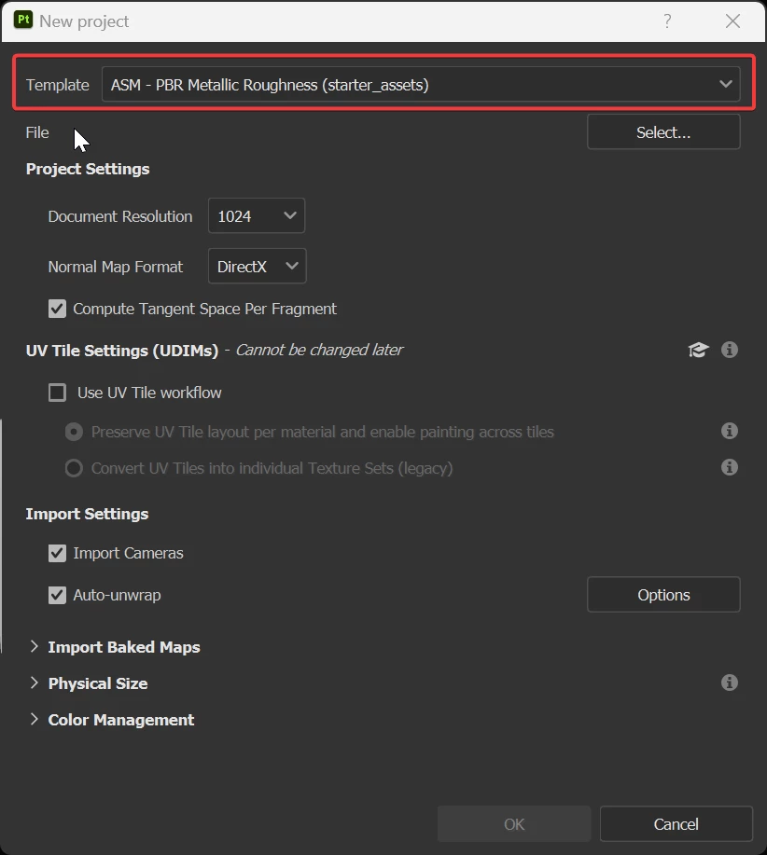The width and height of the screenshot is (767, 855).
Task: Click the Physical Size info icon
Action: tap(730, 683)
